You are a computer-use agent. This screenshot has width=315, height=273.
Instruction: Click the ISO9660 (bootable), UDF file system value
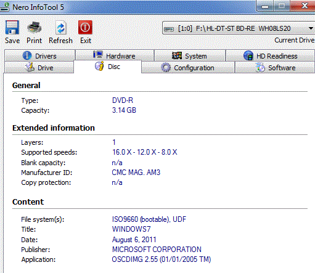coord(149,219)
